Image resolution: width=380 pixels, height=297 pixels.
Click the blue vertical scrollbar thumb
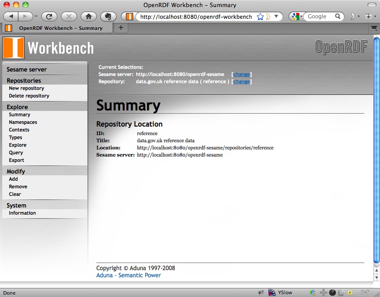pyautogui.click(x=376, y=150)
